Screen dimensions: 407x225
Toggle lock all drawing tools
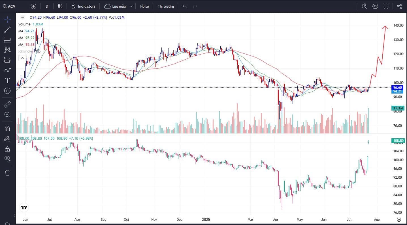click(7, 149)
